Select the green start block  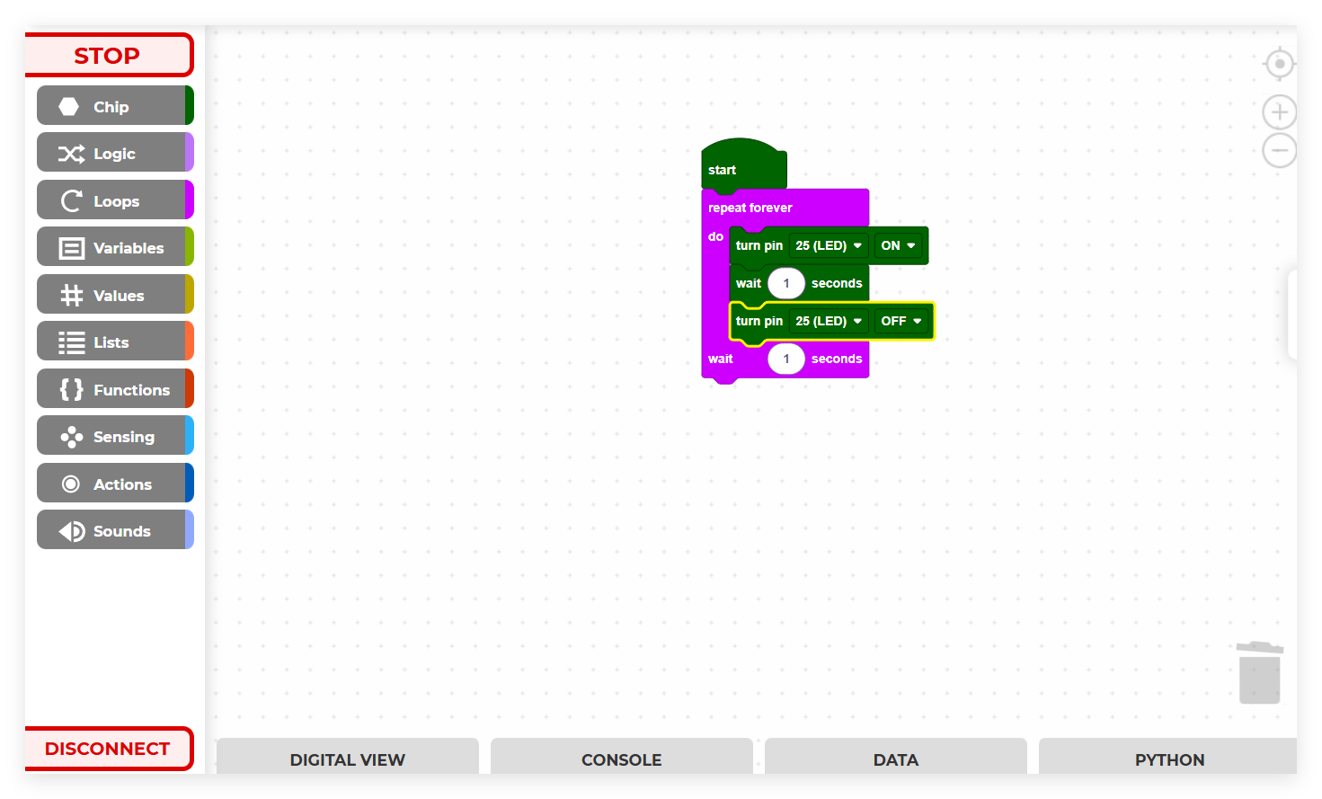point(743,164)
